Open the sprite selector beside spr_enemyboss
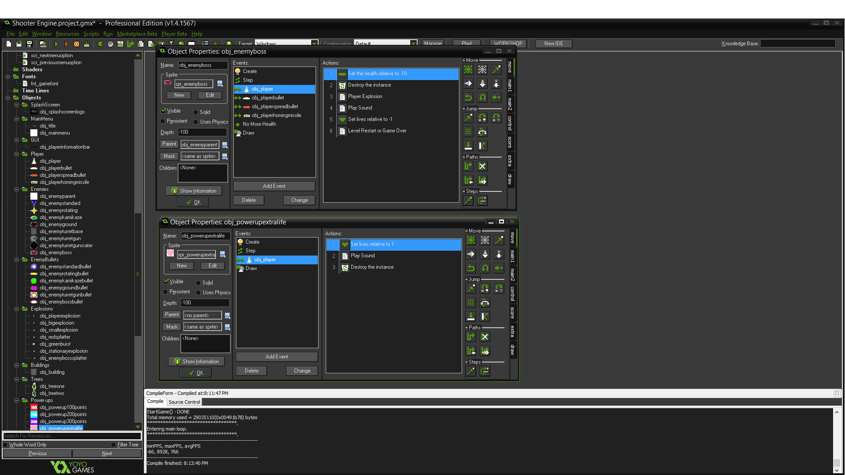Image resolution: width=845 pixels, height=475 pixels. (x=220, y=83)
